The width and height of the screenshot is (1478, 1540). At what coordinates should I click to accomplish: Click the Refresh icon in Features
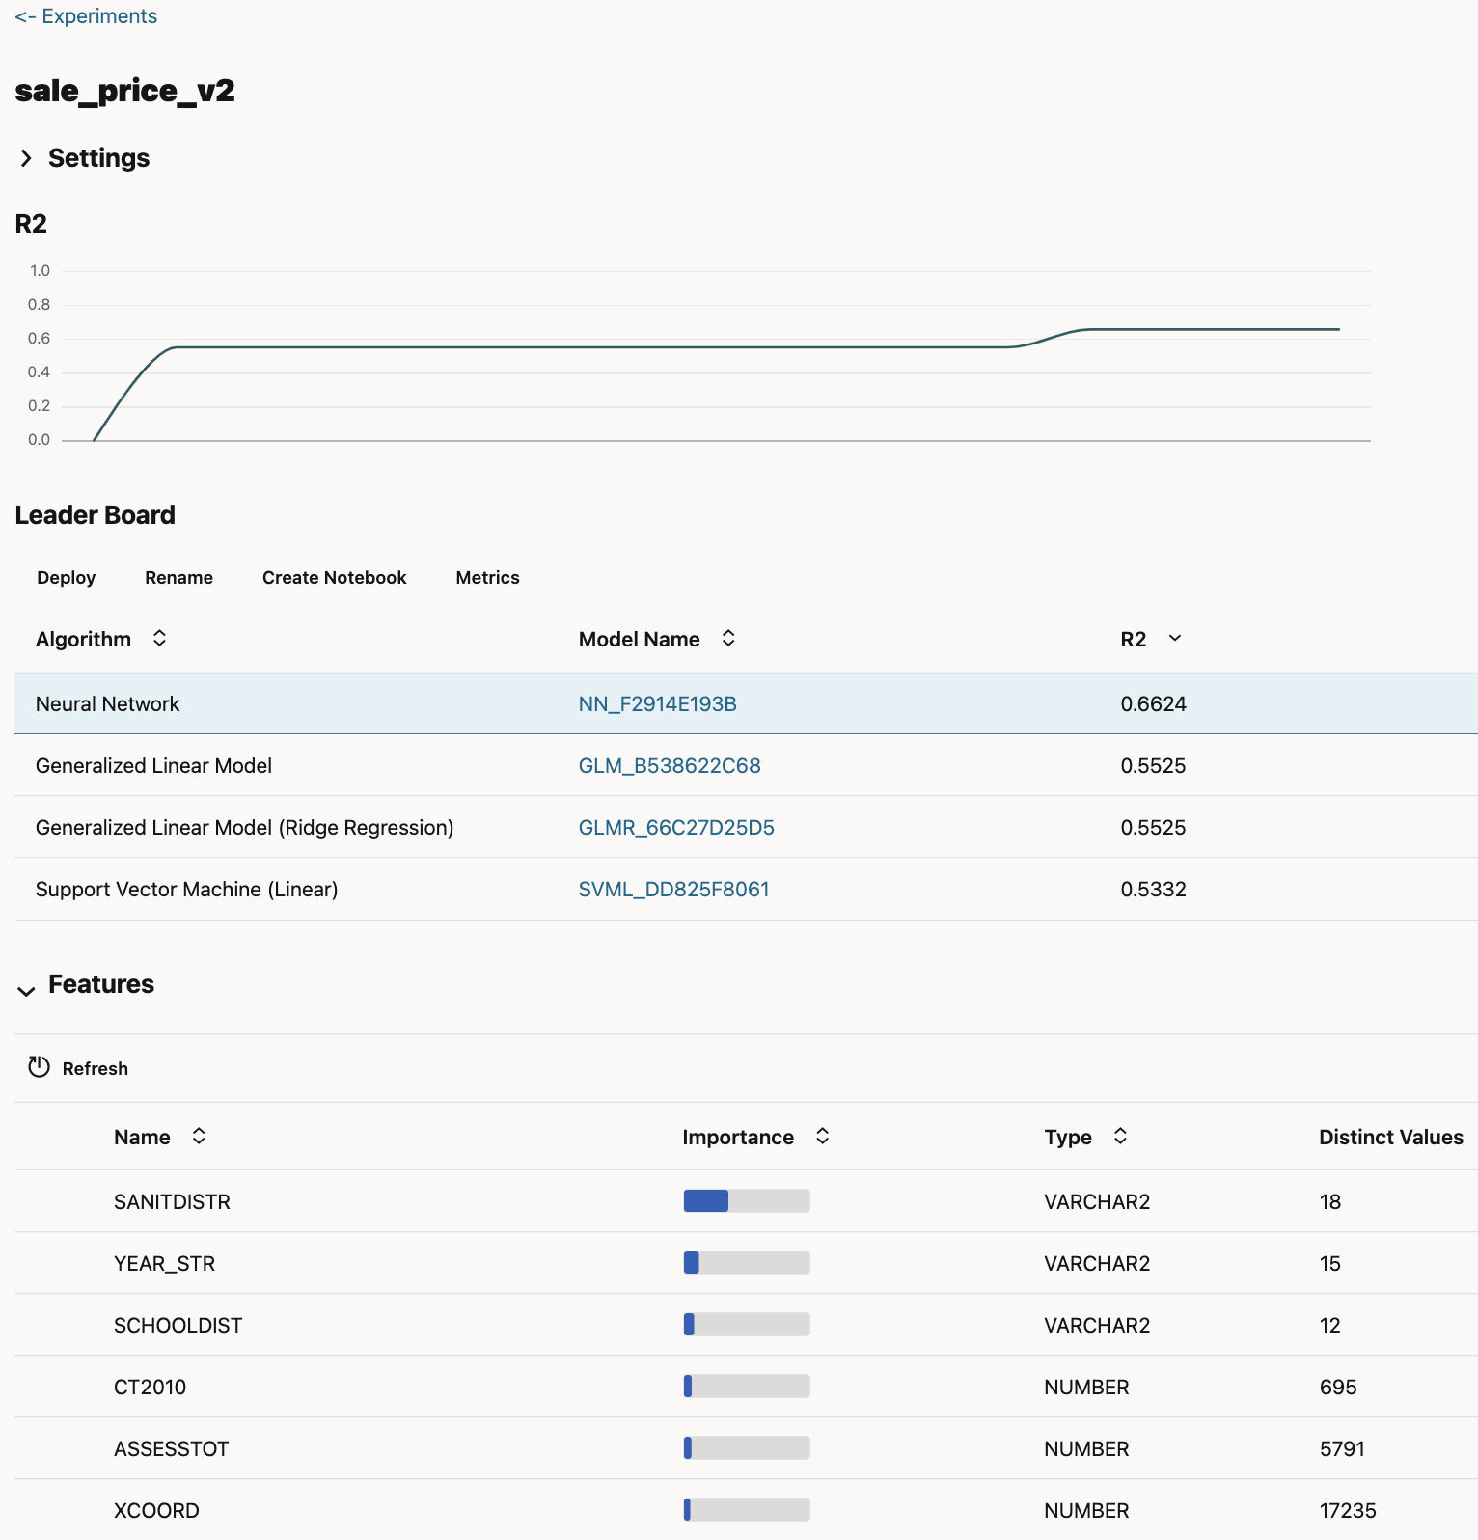(39, 1067)
